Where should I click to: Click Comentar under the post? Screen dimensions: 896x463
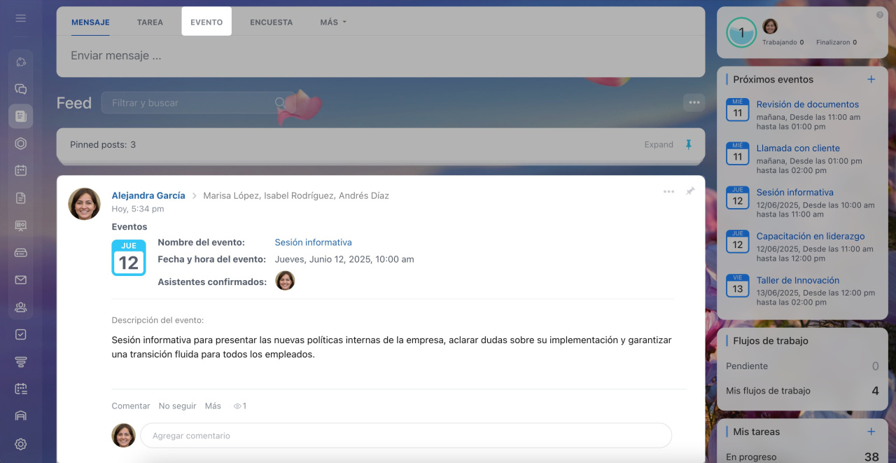point(131,406)
